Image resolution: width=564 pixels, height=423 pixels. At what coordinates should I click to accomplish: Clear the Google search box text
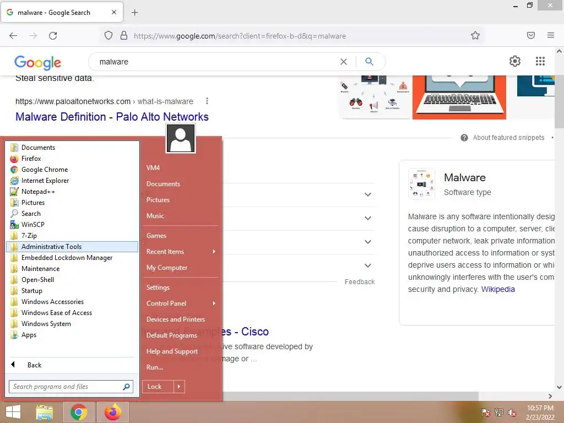click(x=344, y=62)
